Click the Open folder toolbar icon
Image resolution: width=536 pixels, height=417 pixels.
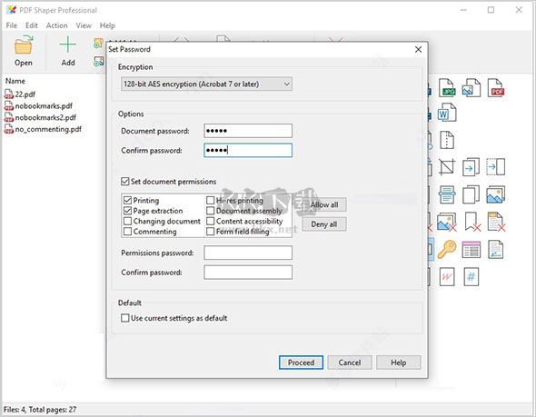(x=24, y=45)
